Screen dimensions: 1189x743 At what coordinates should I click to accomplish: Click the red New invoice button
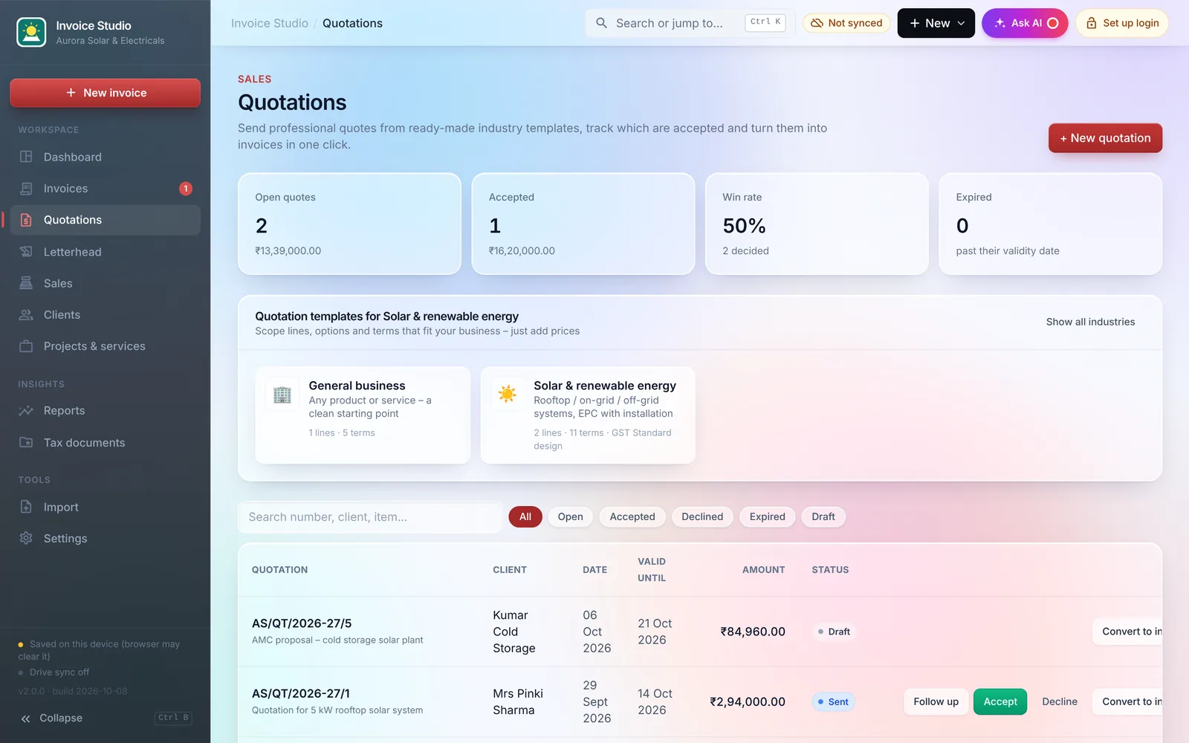(x=105, y=93)
